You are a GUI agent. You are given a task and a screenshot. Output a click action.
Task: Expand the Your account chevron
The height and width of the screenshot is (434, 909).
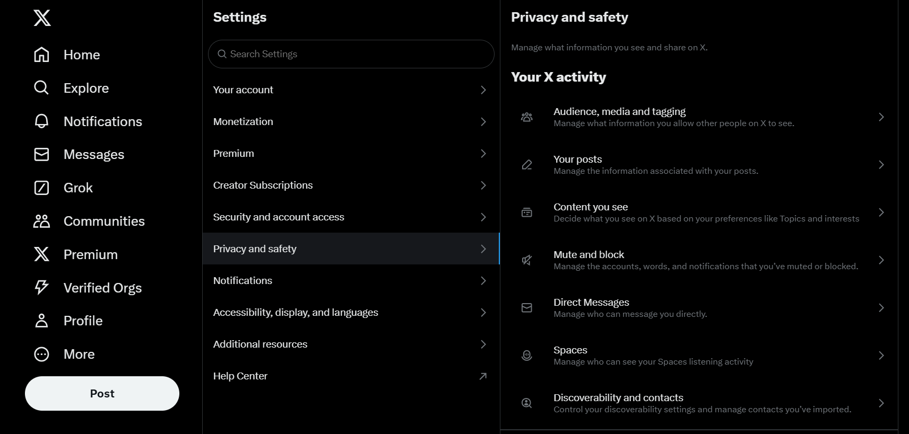click(x=483, y=90)
